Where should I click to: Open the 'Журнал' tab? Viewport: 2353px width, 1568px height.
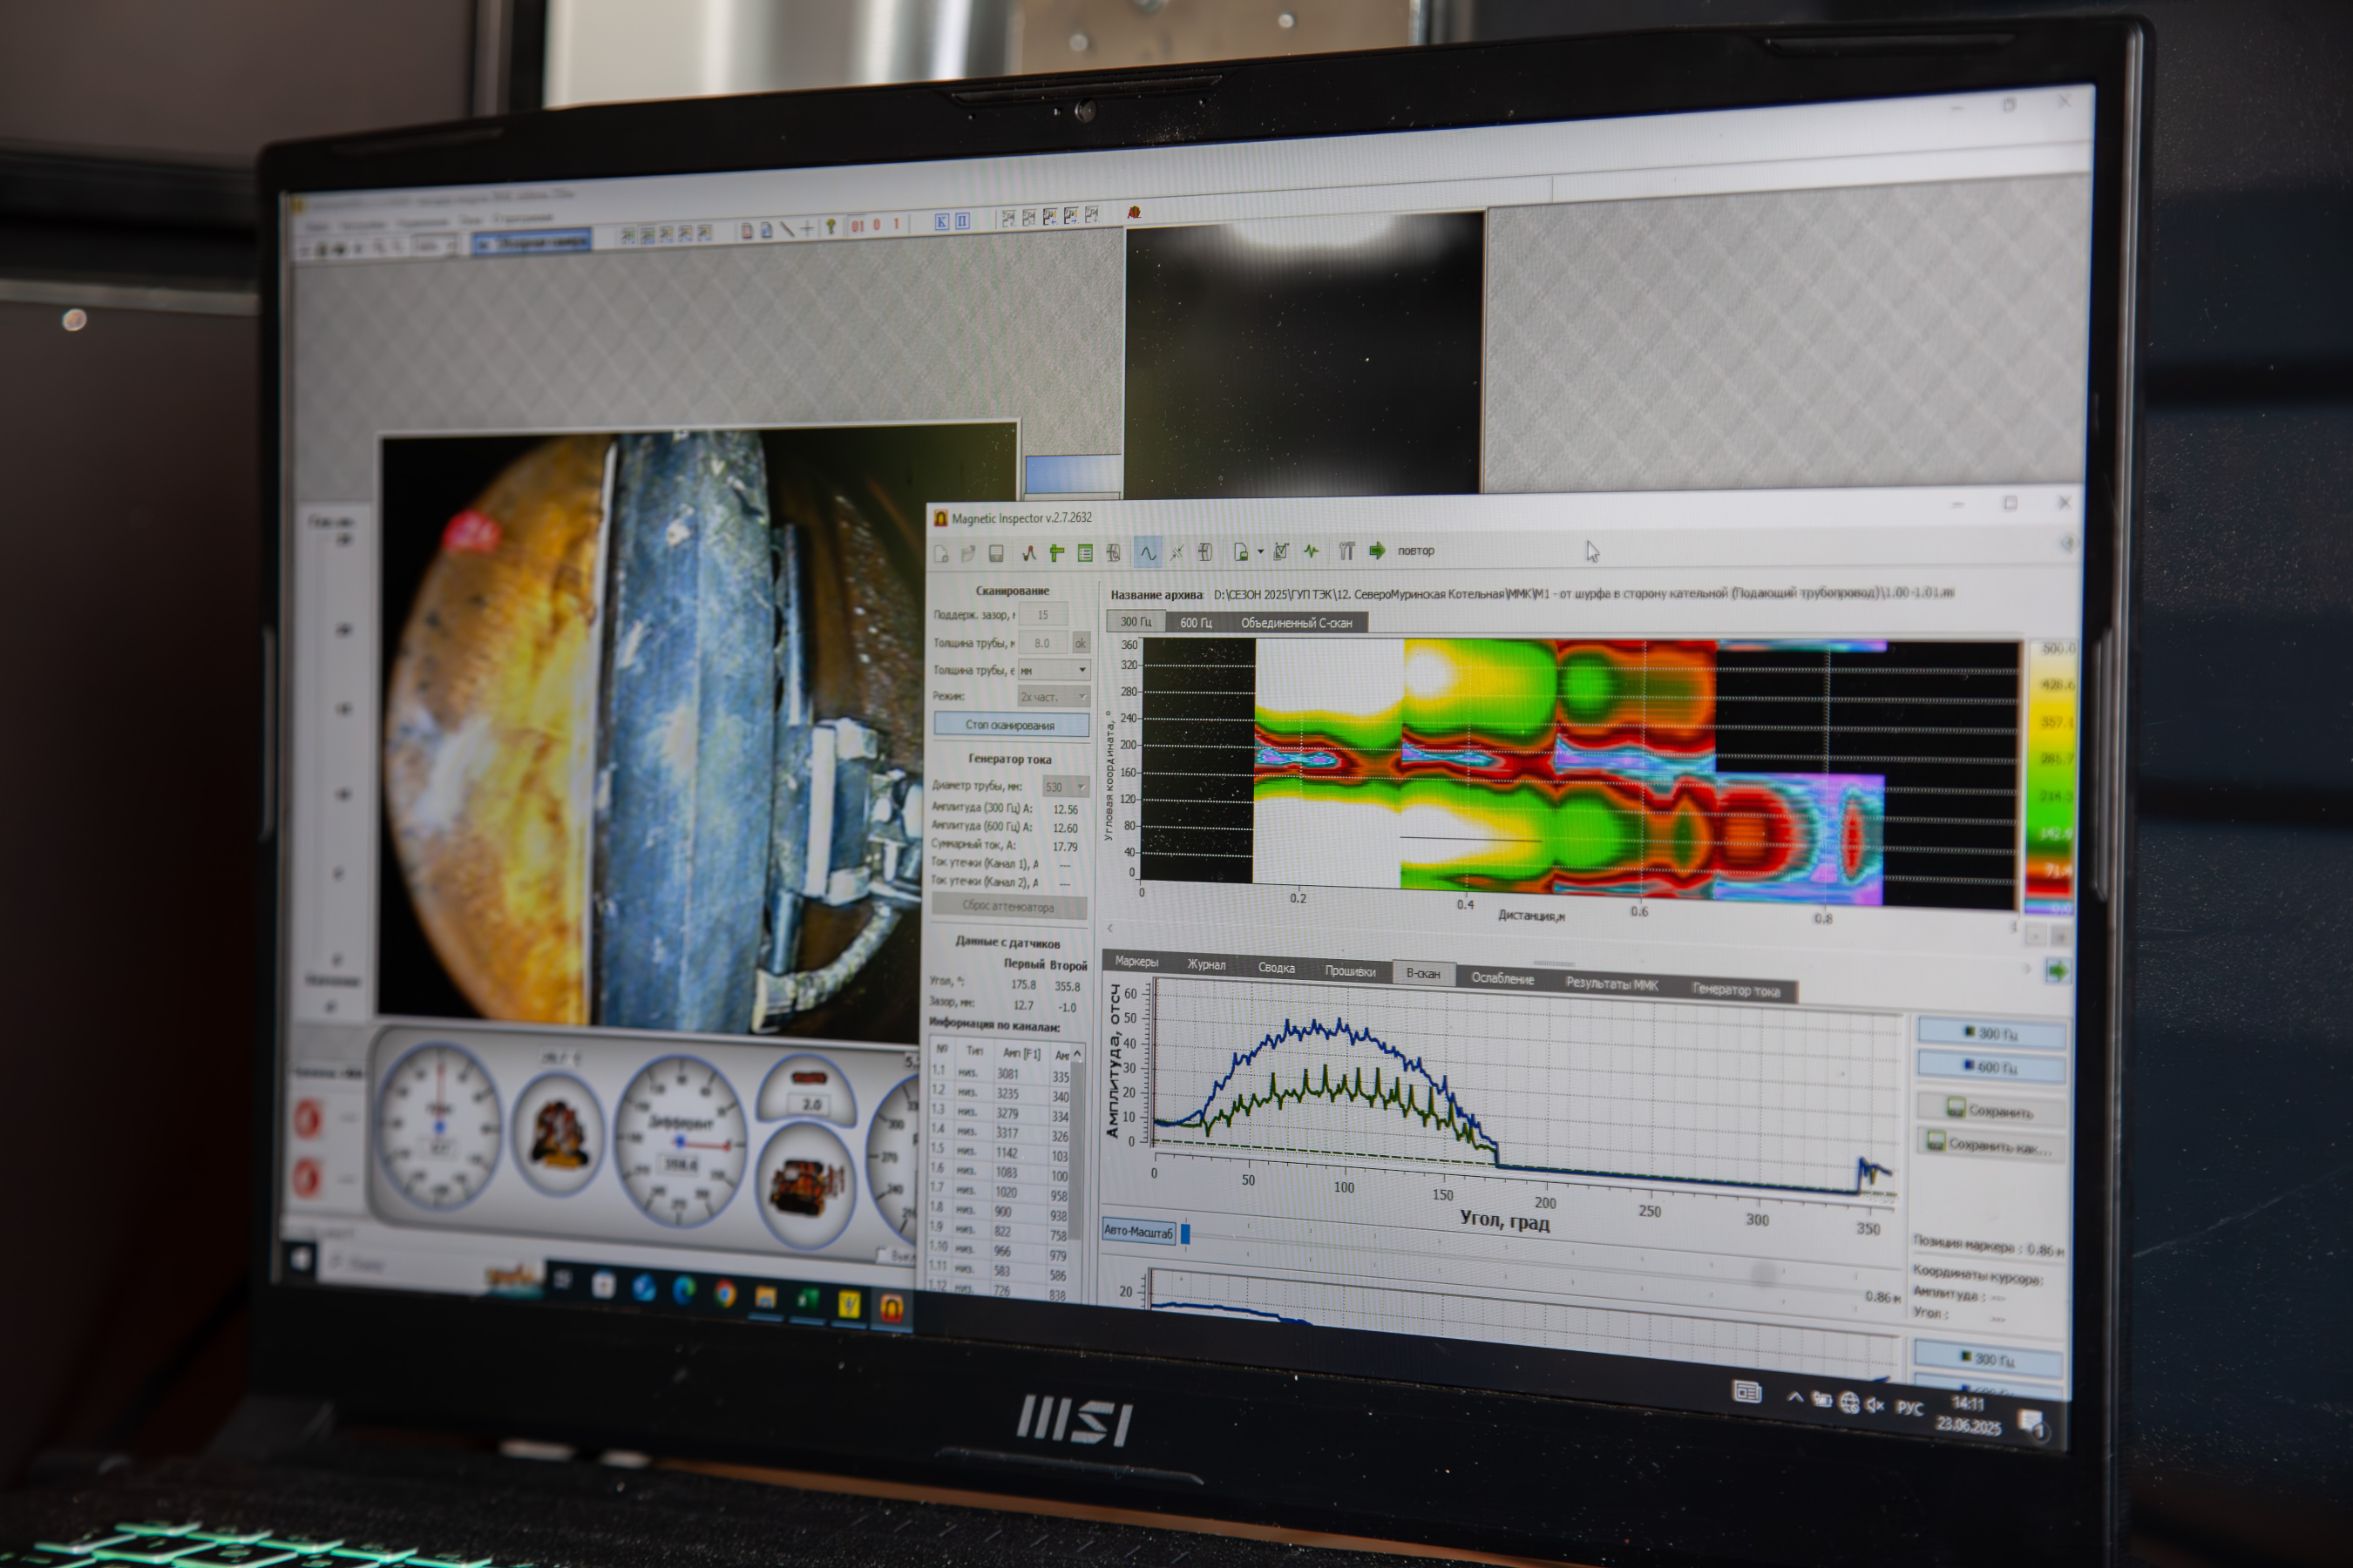pyautogui.click(x=1206, y=965)
